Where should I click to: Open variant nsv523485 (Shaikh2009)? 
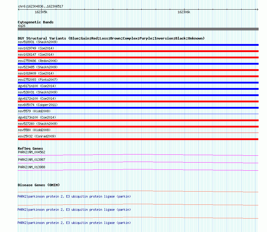(38, 67)
